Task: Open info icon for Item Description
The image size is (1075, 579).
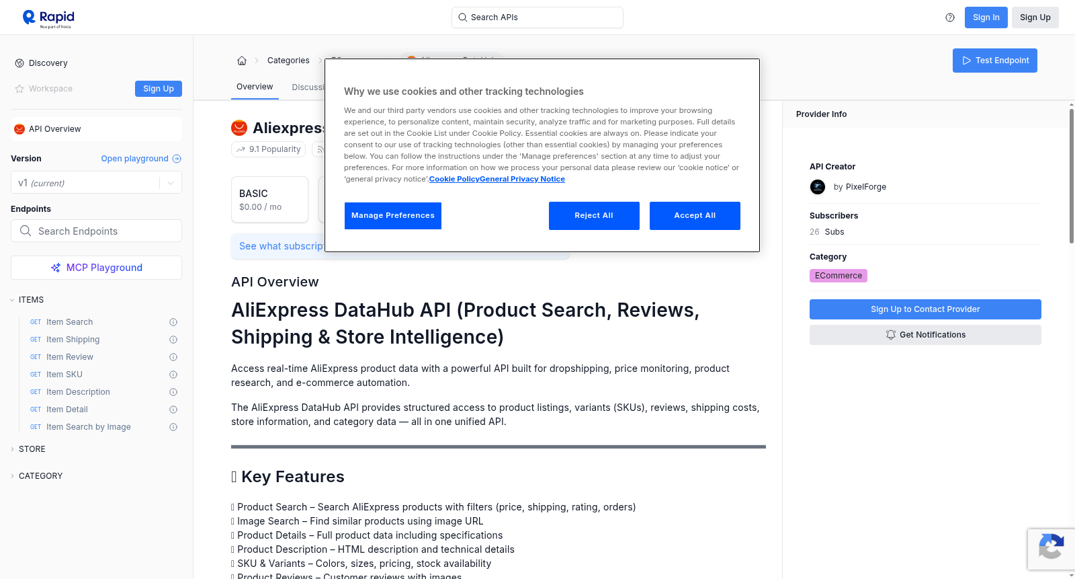Action: tap(173, 392)
